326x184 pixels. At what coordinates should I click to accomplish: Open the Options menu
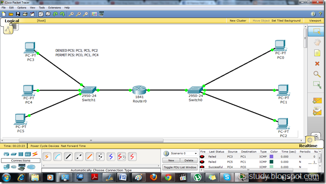pos(22,8)
